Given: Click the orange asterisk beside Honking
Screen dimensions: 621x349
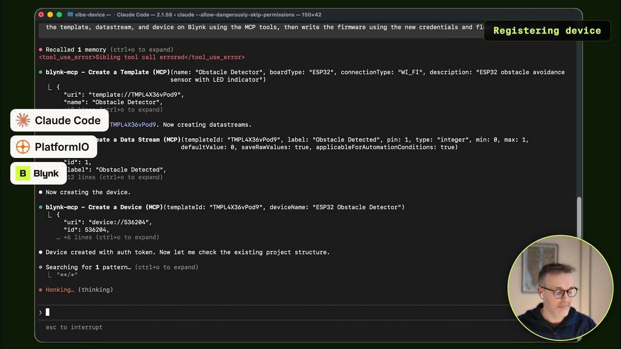Looking at the screenshot, I should 41,290.
